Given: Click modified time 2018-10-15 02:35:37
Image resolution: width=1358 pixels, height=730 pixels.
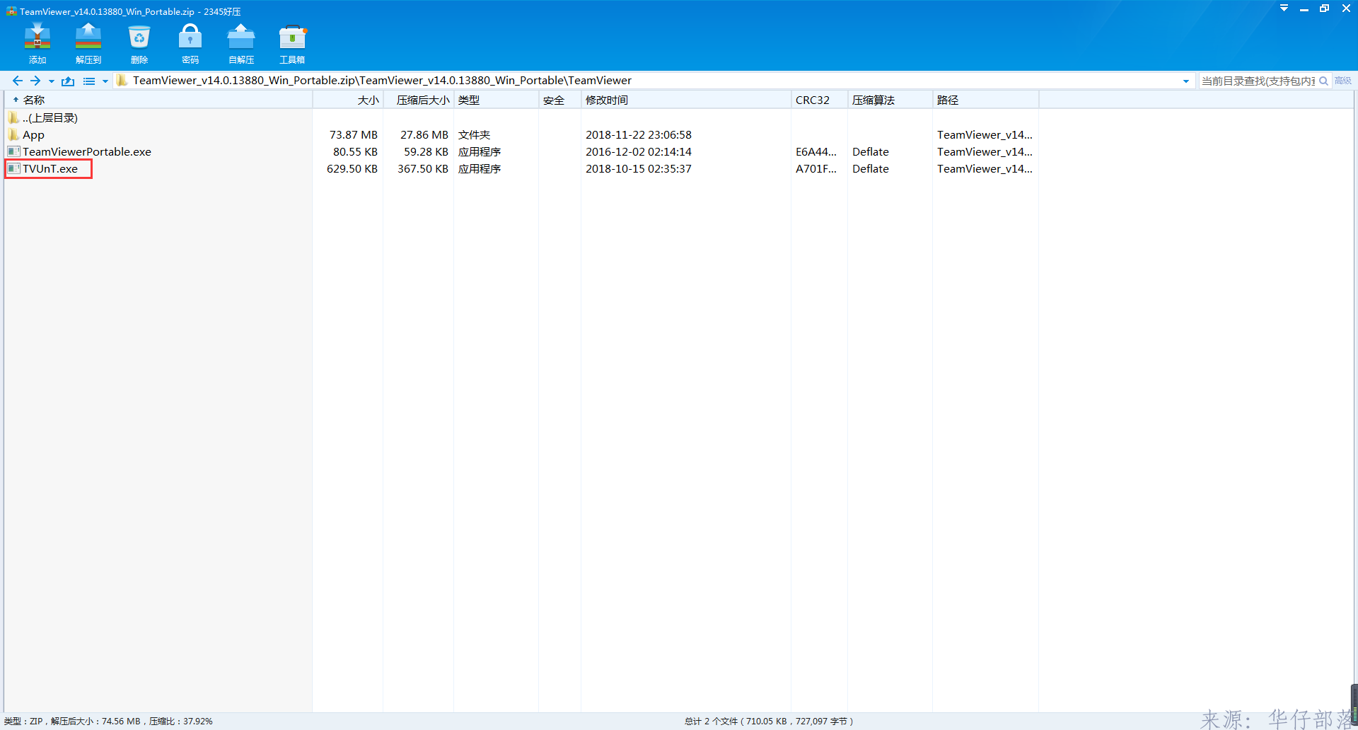Looking at the screenshot, I should coord(639,168).
